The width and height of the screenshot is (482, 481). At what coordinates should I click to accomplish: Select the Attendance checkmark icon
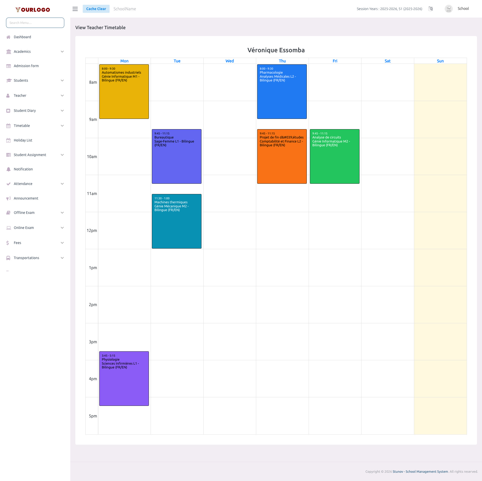(x=8, y=184)
